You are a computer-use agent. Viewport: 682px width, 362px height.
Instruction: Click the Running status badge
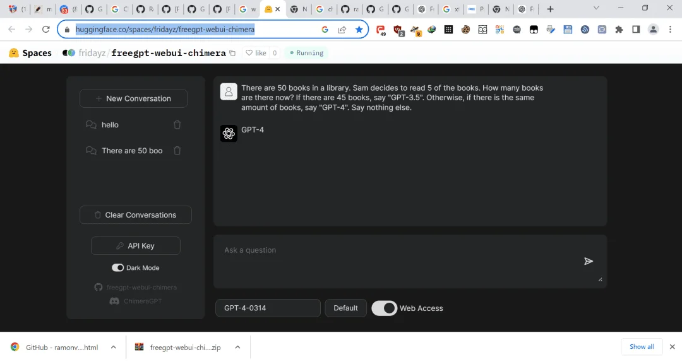[307, 53]
